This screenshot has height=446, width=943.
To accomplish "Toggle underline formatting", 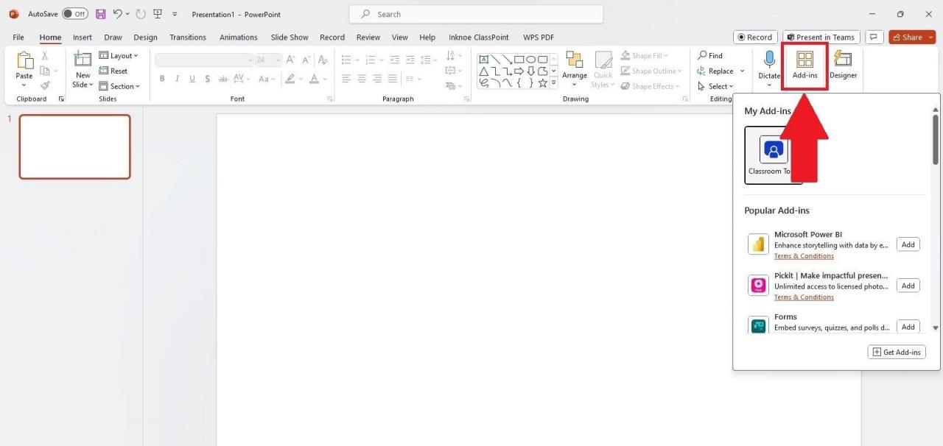I will pyautogui.click(x=192, y=79).
